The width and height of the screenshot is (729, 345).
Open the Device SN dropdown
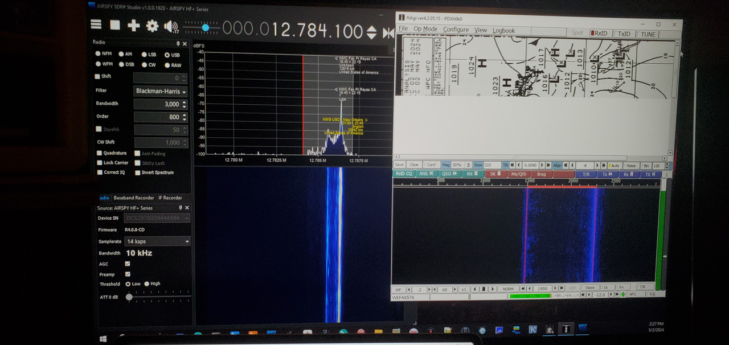pyautogui.click(x=157, y=218)
